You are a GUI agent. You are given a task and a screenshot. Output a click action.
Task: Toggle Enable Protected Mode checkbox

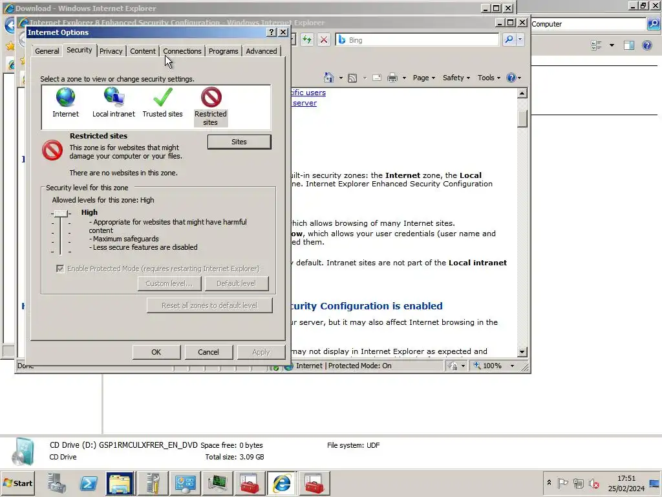tap(60, 269)
